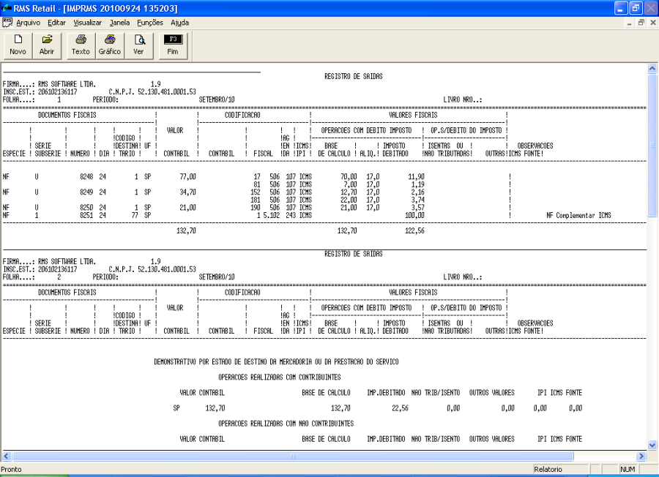Click fiscal code 5.102
This screenshot has height=477, width=659.
272,215
